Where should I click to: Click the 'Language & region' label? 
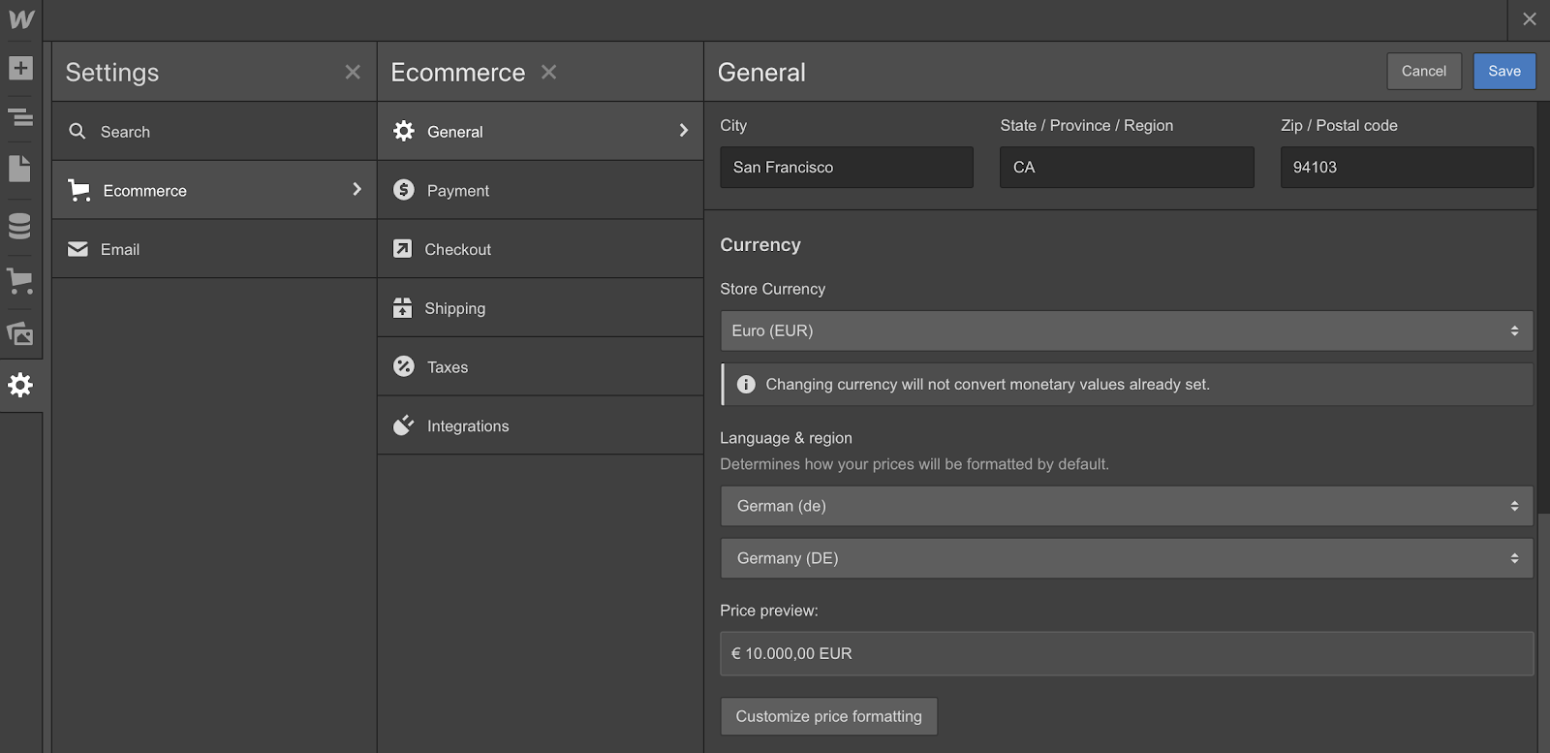coord(786,438)
